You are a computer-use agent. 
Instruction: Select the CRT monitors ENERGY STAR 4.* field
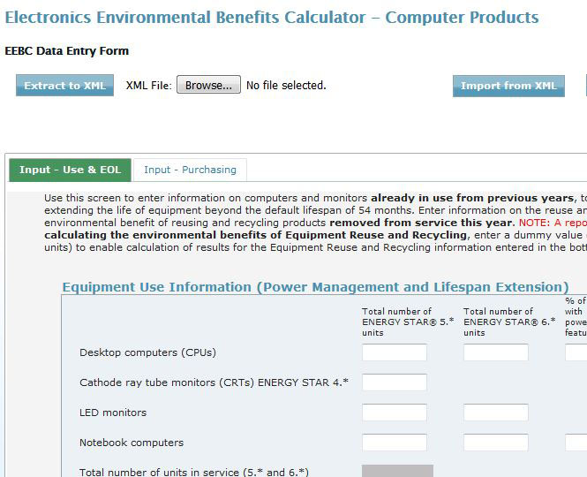(x=394, y=382)
